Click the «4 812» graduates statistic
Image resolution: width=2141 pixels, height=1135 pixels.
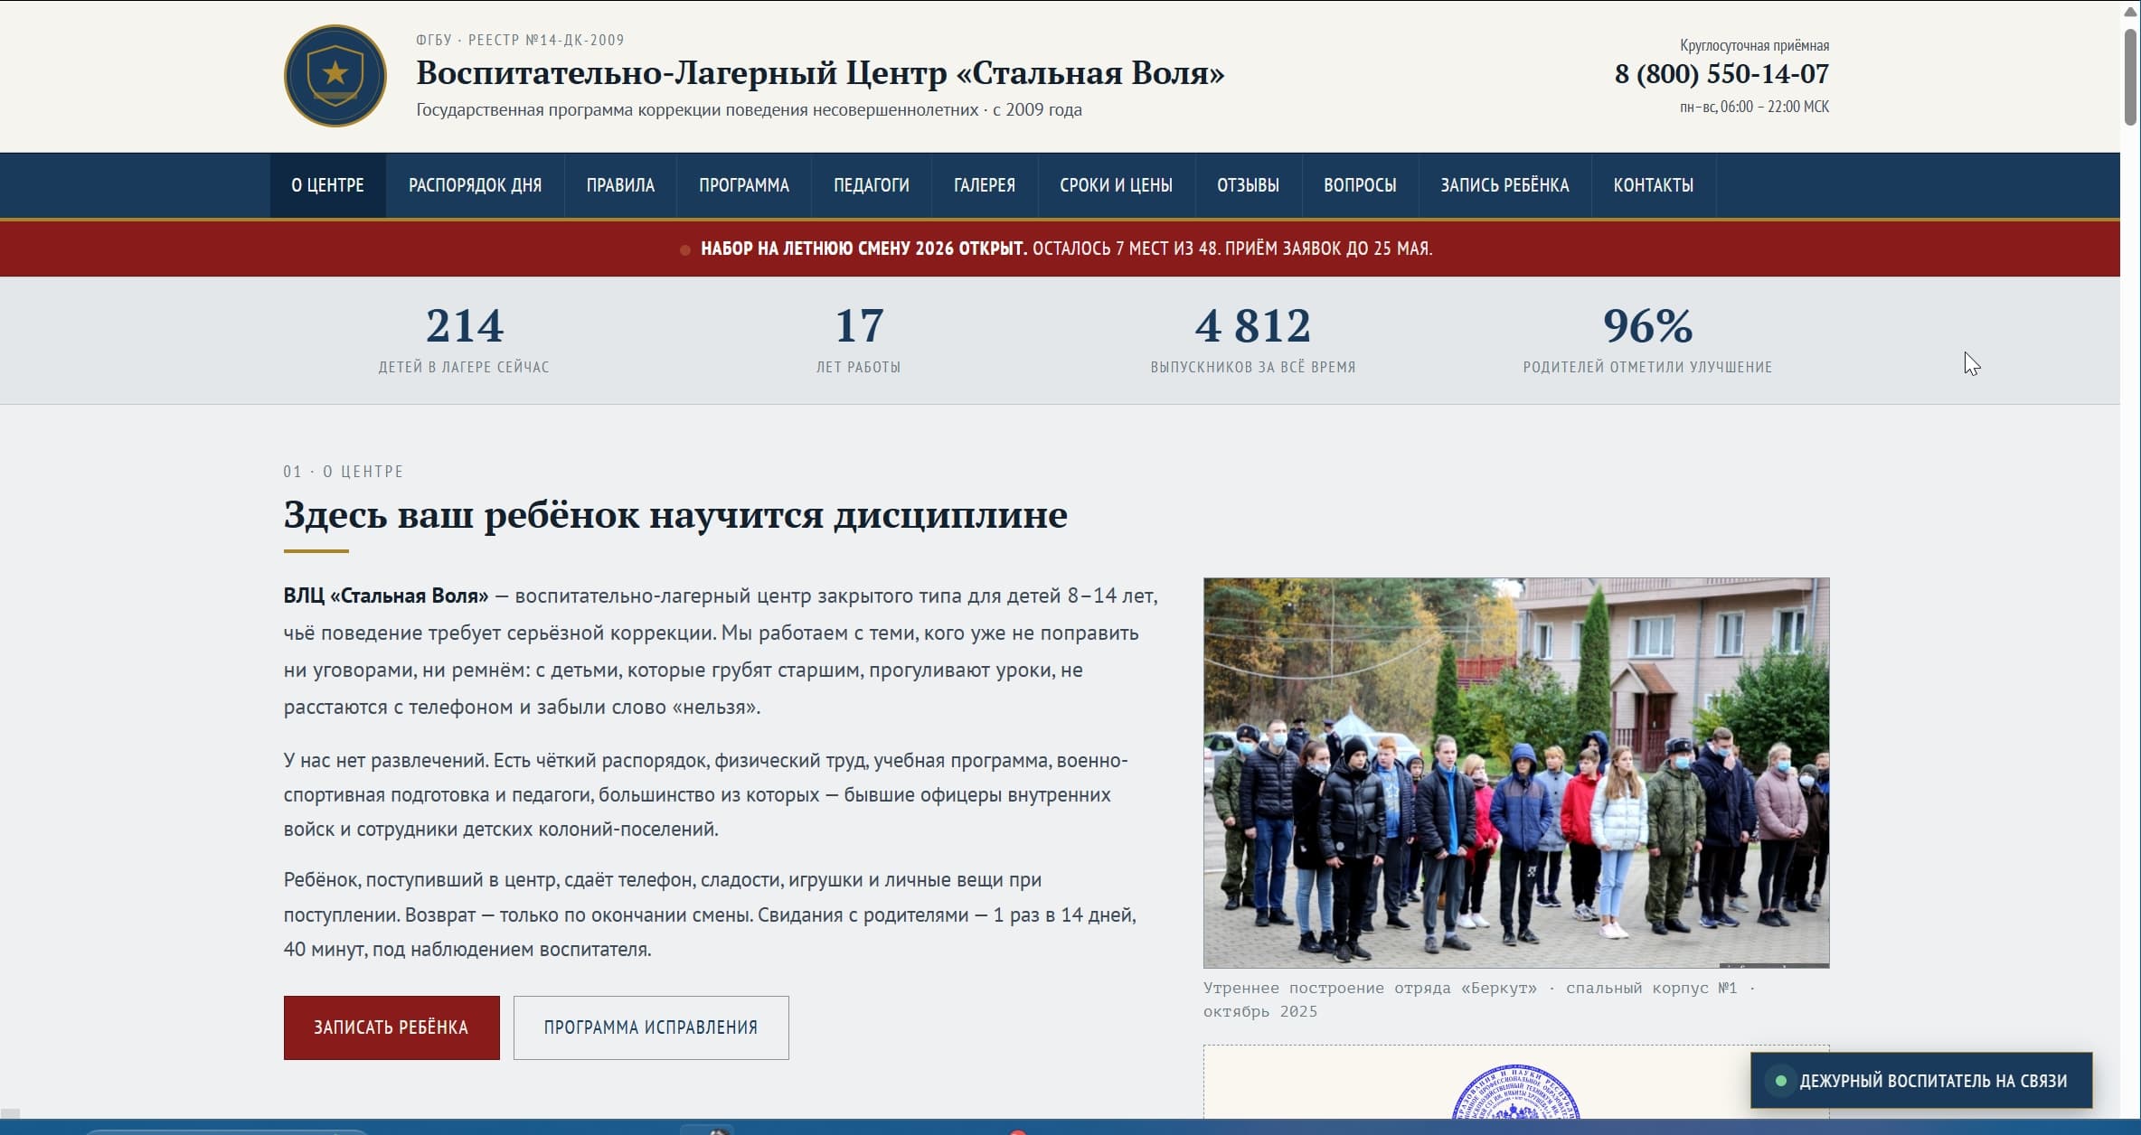pos(1253,339)
